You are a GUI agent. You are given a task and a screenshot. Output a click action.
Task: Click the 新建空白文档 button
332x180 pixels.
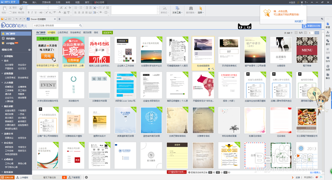click(312, 26)
